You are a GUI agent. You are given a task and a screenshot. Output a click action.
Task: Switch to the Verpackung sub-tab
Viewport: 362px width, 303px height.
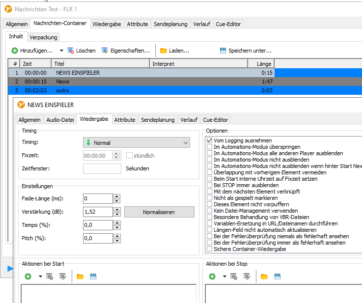tap(43, 37)
